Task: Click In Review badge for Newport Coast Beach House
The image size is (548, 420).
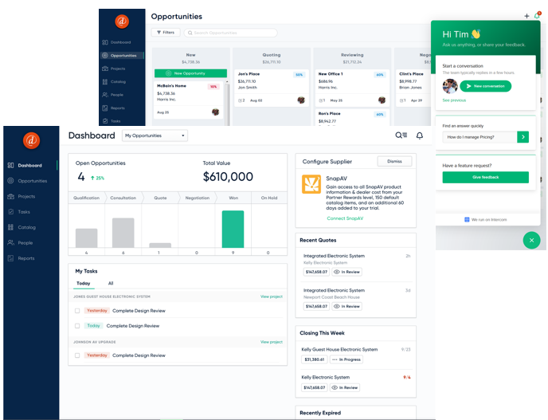Action: [x=347, y=306]
